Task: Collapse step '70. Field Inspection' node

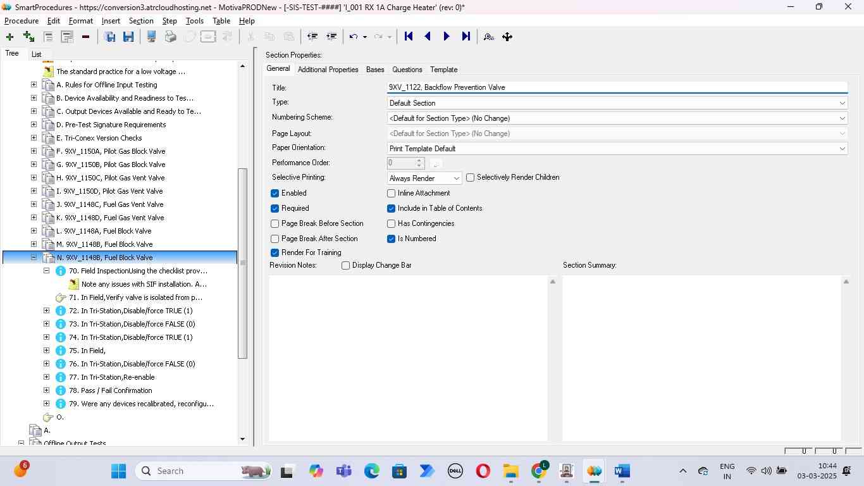Action: (46, 271)
